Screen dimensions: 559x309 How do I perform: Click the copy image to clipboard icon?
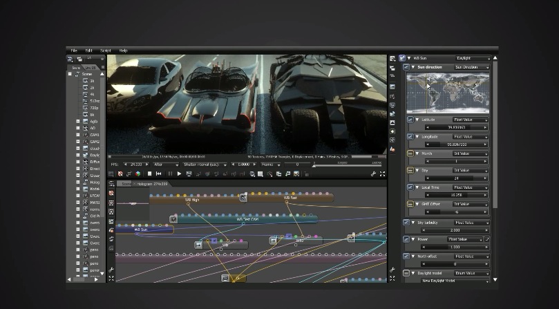278,174
